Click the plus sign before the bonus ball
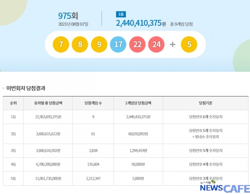The height and width of the screenshot is (194, 250). click(x=173, y=44)
